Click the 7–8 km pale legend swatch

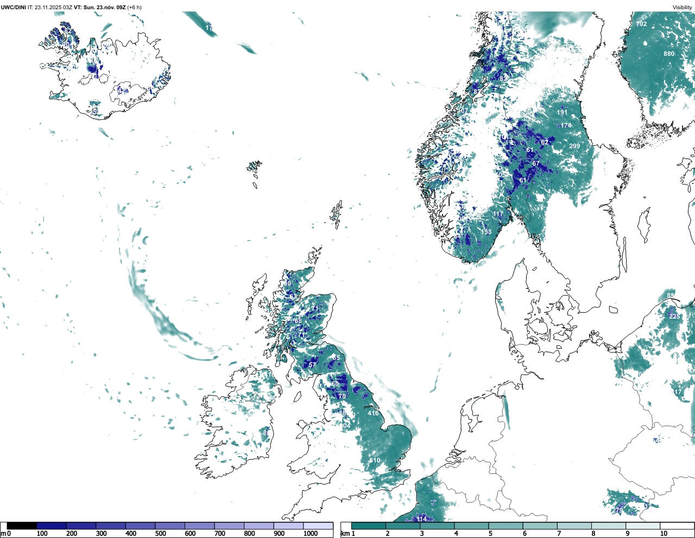click(574, 526)
